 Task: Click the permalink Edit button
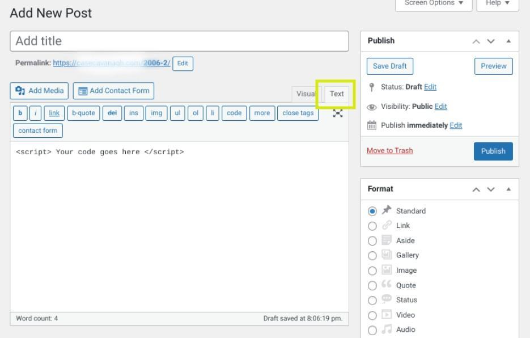tap(183, 64)
